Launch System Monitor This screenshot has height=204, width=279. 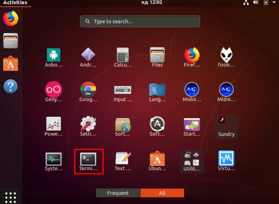(53, 161)
